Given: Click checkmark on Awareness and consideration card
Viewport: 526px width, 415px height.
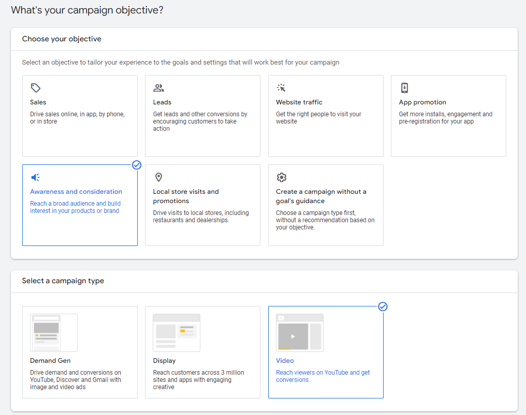Looking at the screenshot, I should coord(137,165).
